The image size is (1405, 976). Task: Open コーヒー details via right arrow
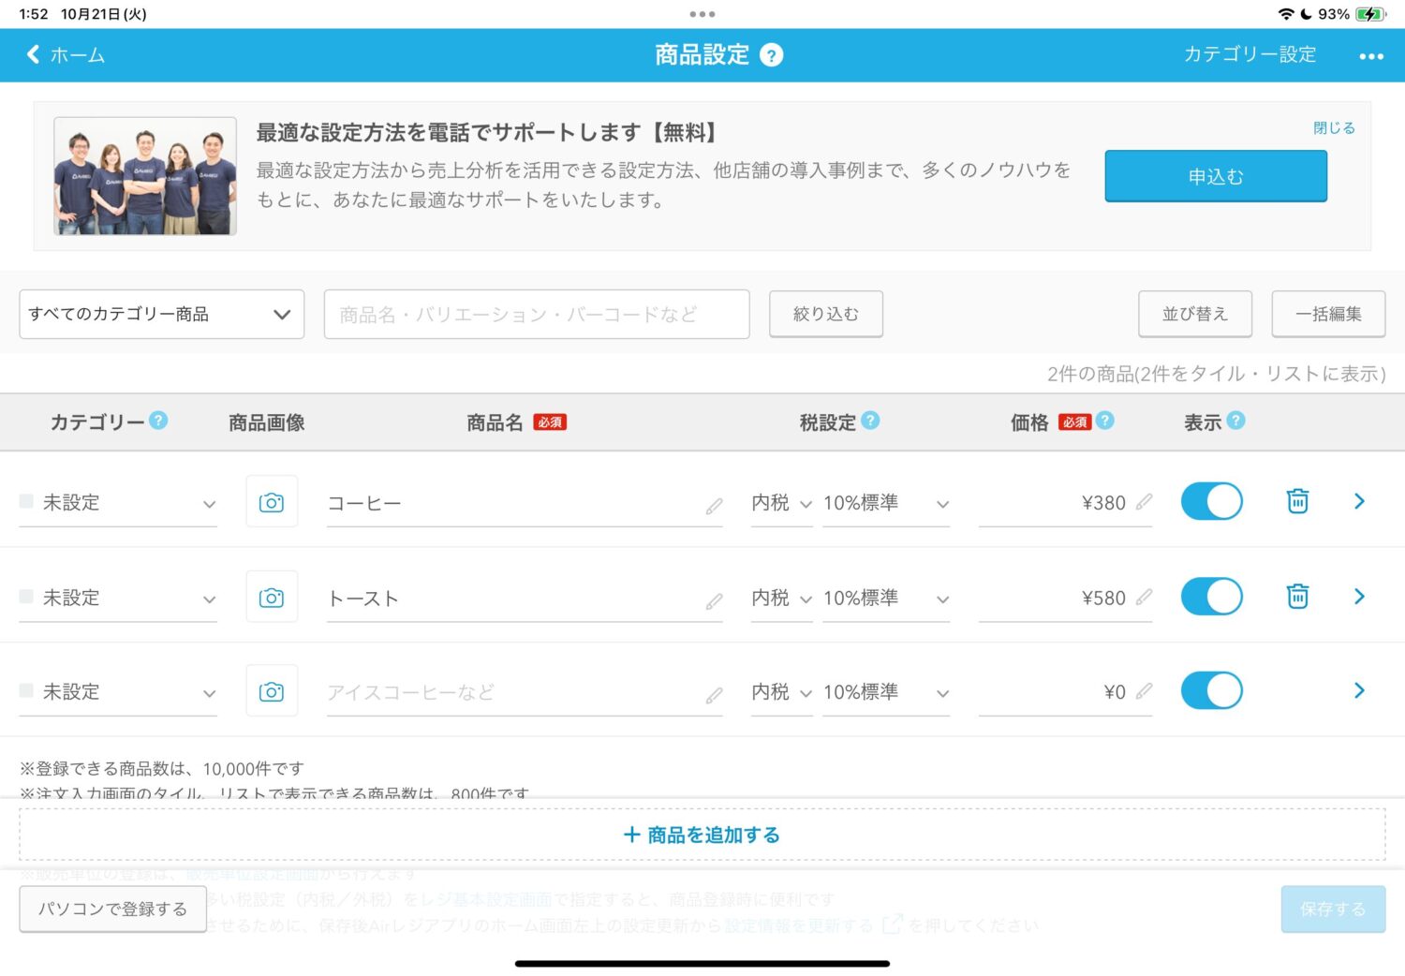(1359, 502)
